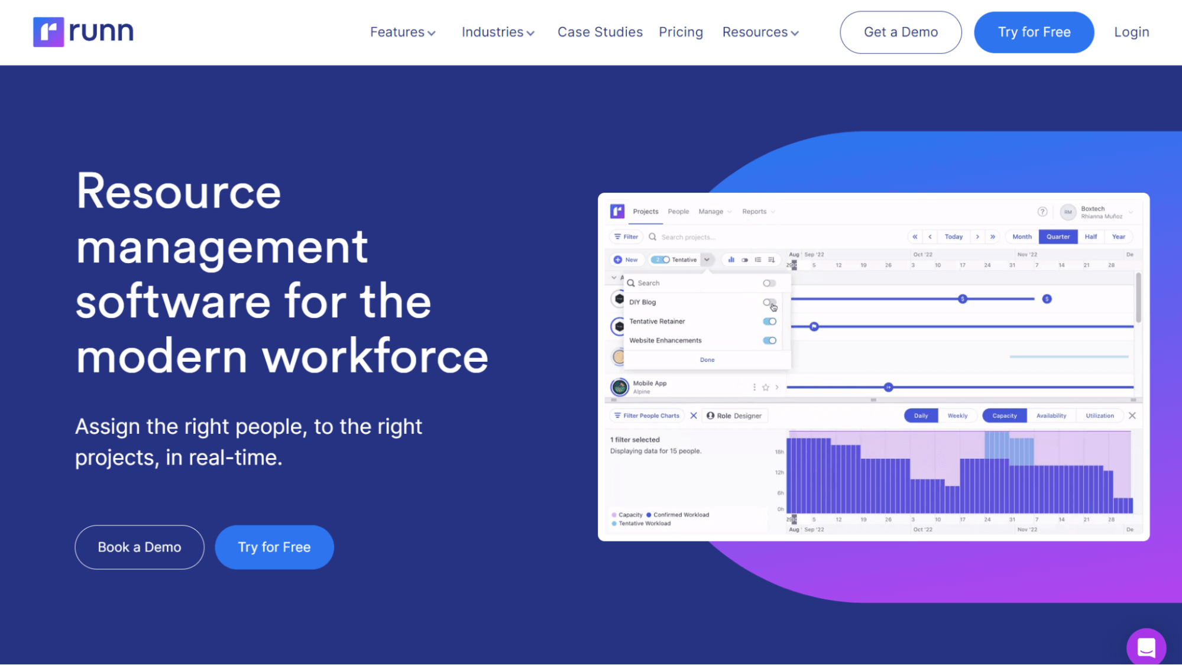This screenshot has height=665, width=1182.
Task: Open the Reports dropdown inside the app
Action: 757,211
